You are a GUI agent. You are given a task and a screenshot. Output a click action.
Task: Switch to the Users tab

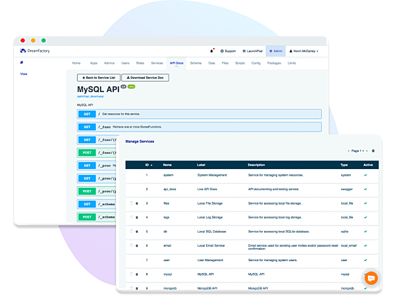[126, 63]
